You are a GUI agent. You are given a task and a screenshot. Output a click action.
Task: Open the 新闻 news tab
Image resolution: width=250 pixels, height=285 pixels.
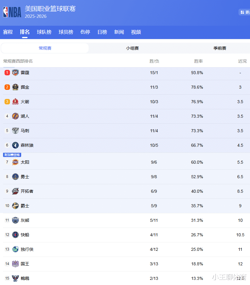pos(119,32)
